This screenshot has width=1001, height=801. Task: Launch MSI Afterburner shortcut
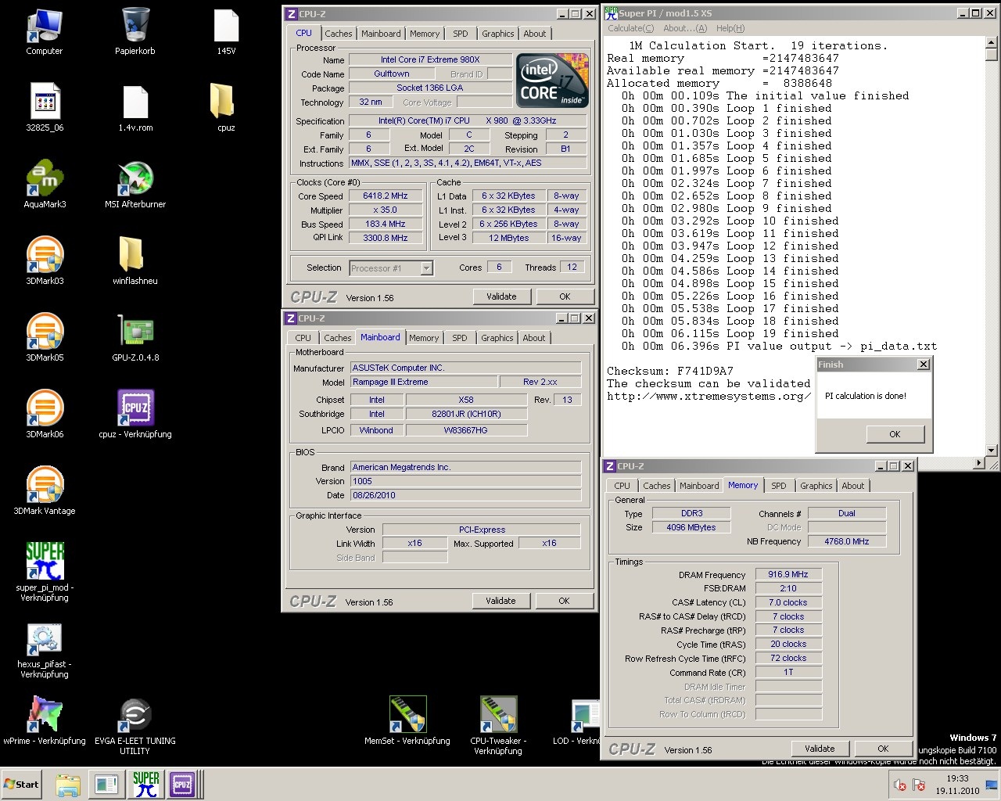(x=135, y=185)
